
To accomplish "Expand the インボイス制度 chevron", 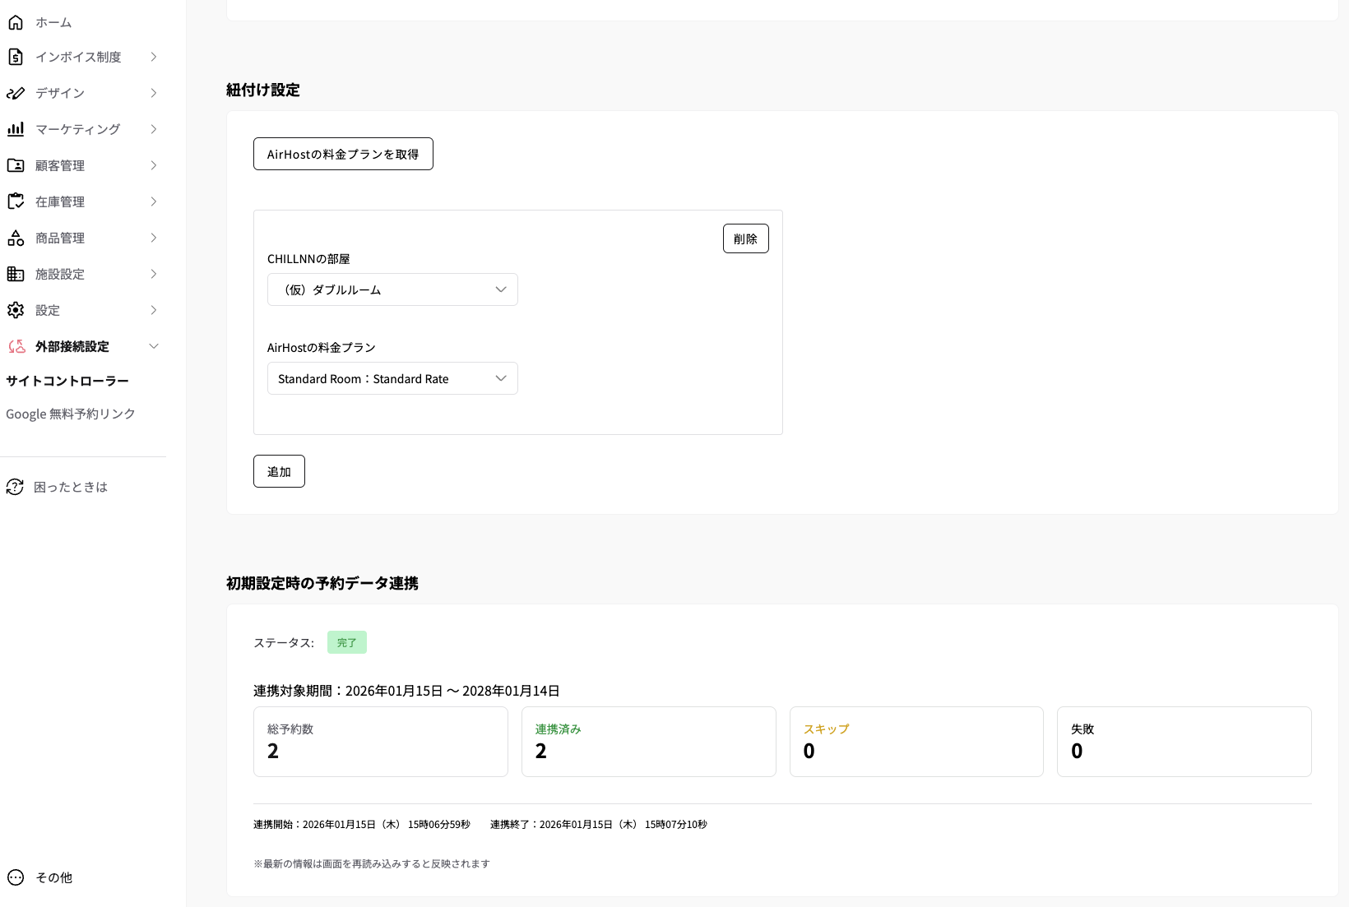I will 154,57.
